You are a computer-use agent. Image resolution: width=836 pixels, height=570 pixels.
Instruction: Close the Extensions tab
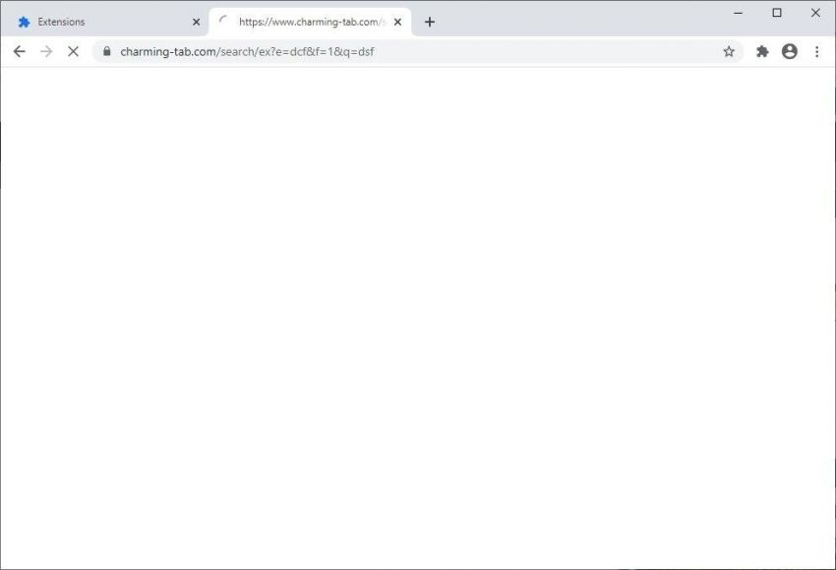click(196, 21)
